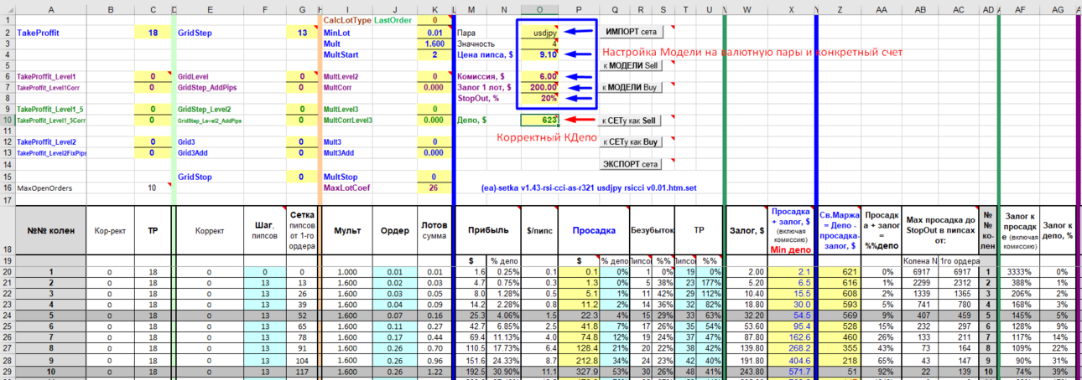Click the к СЕТу как Buy button
This screenshot has width=1082, height=380.
tap(630, 142)
